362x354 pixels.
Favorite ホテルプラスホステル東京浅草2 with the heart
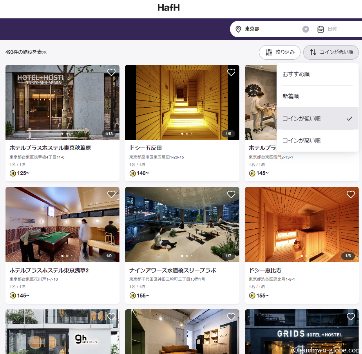coord(111,194)
